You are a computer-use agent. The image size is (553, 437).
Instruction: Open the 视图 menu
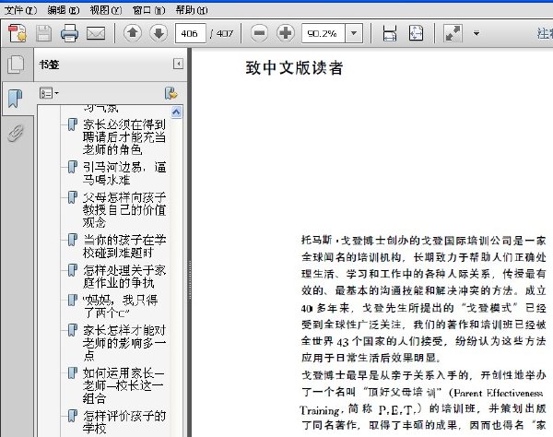coord(106,10)
